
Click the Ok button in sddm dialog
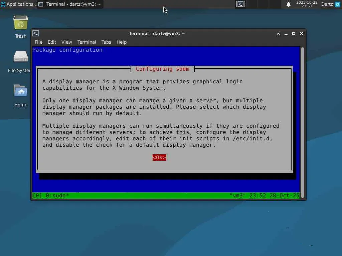coord(159,157)
